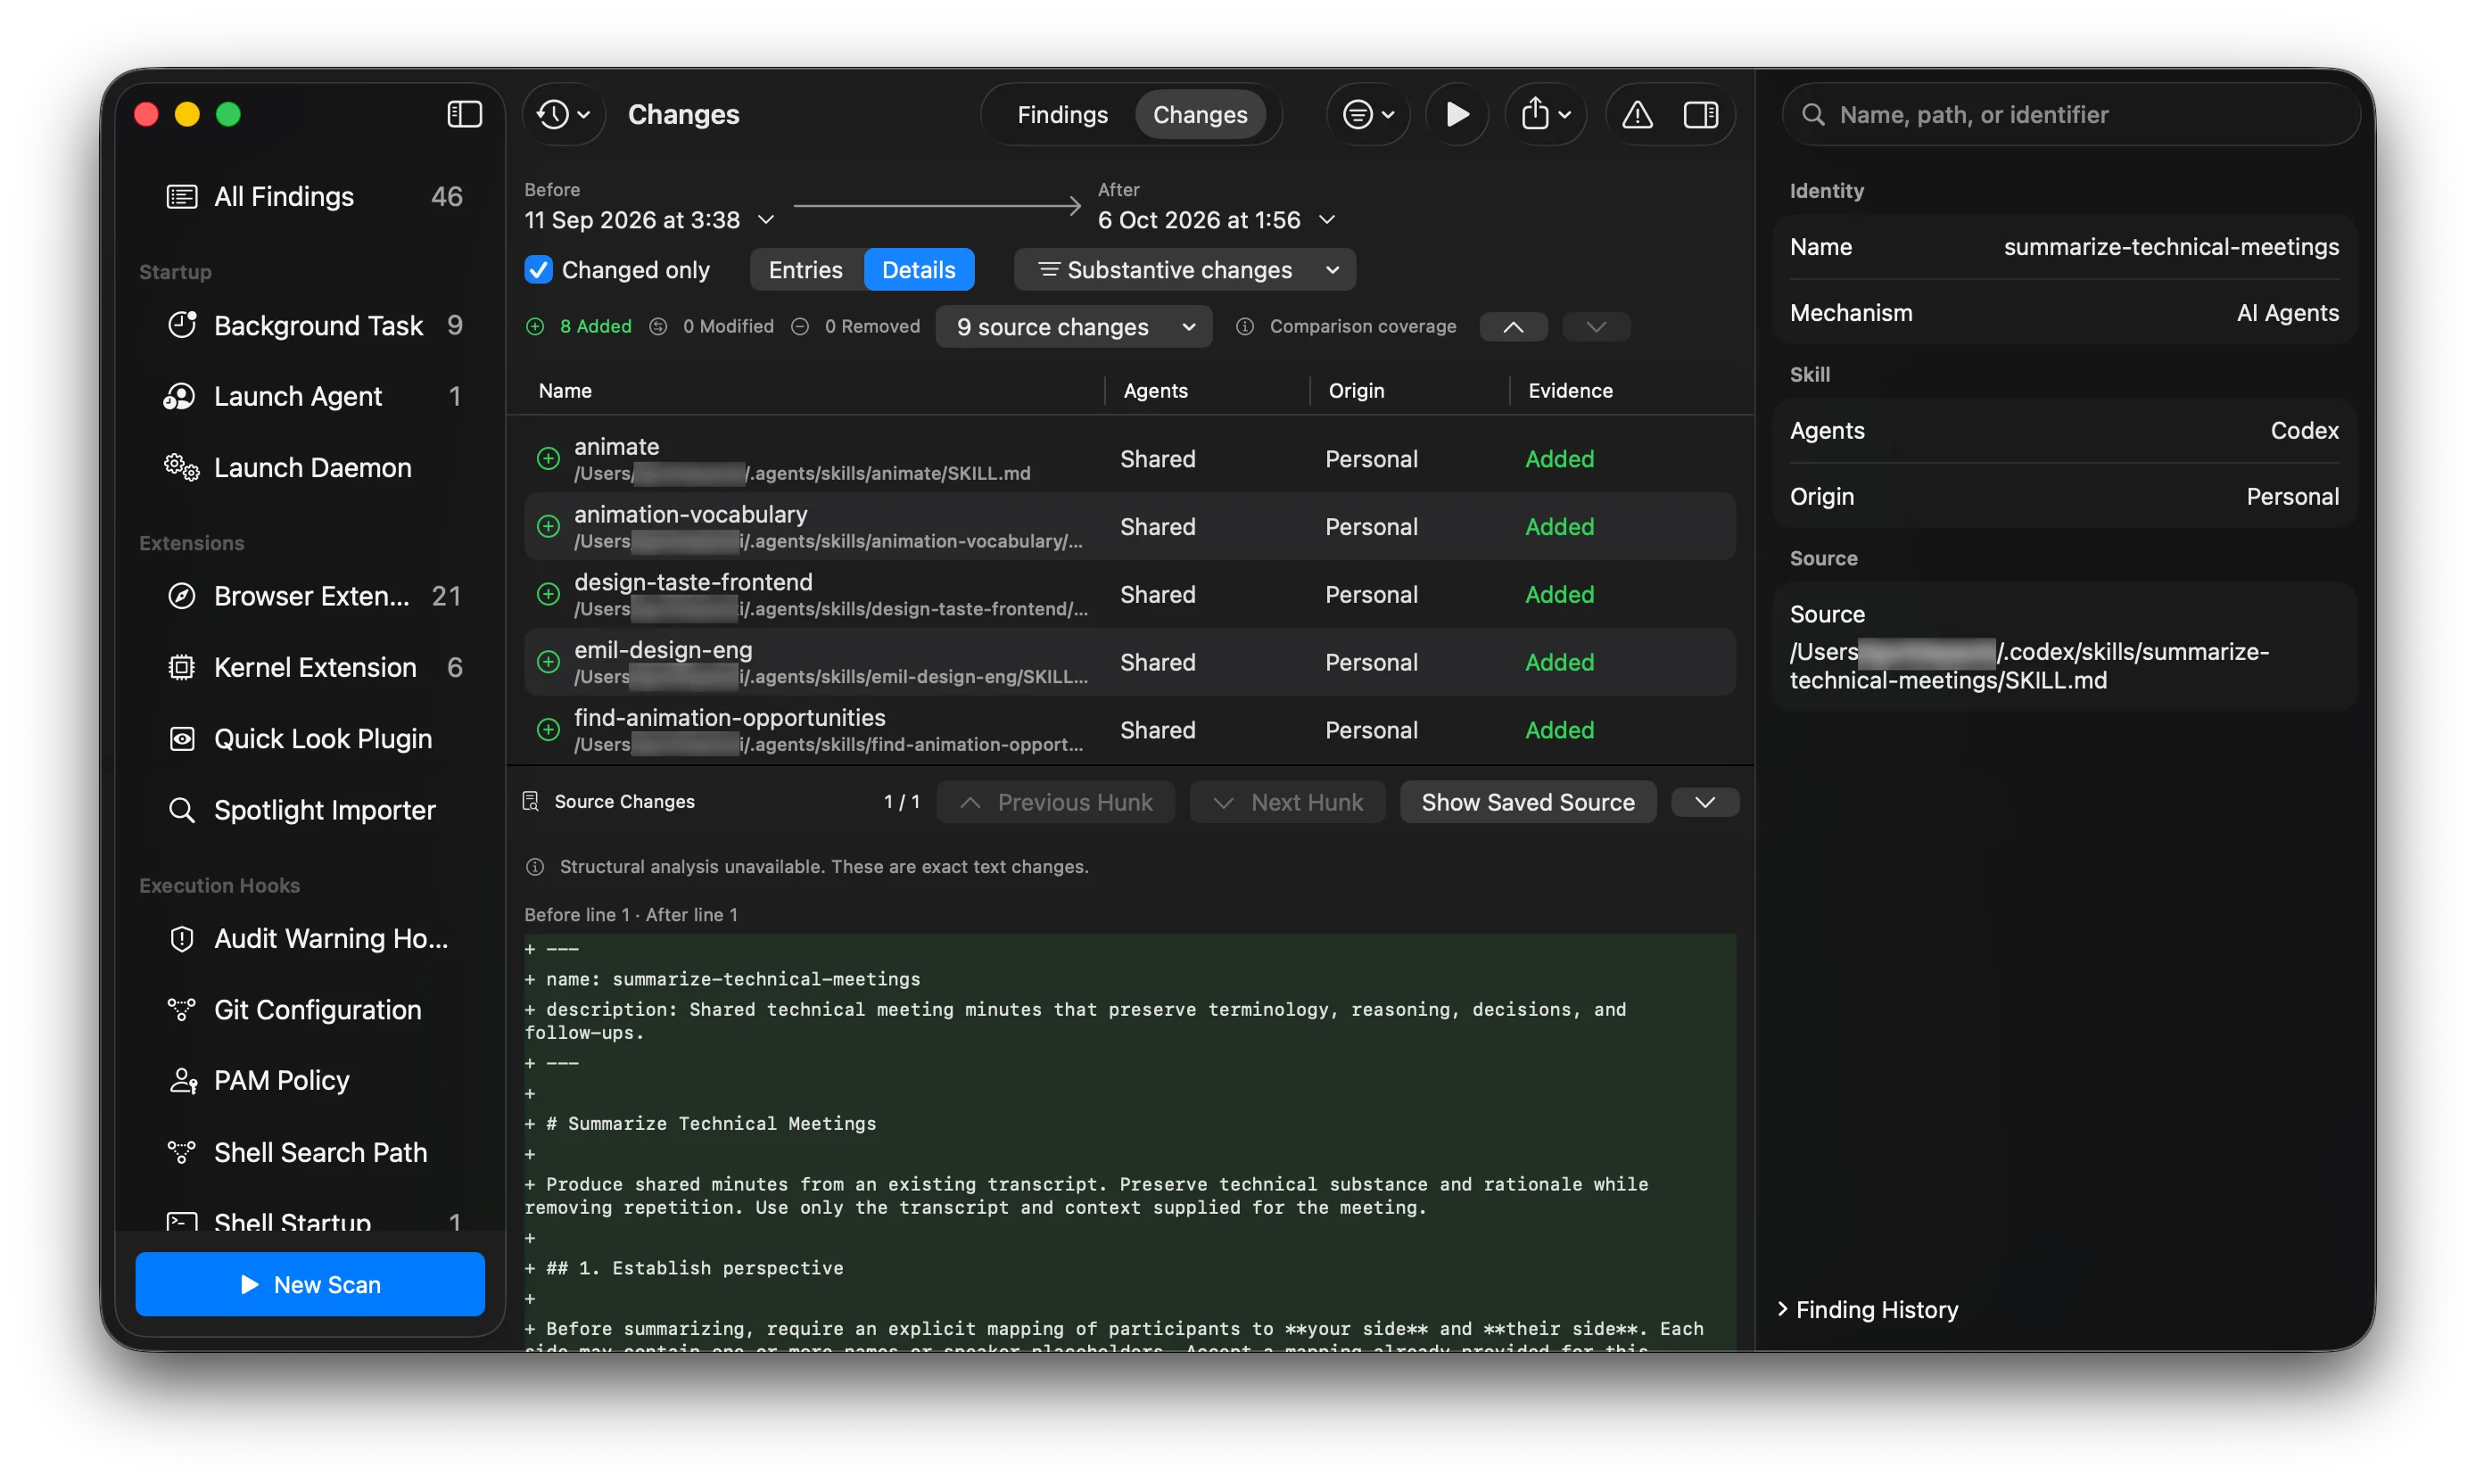The width and height of the screenshot is (2476, 1484).
Task: Switch to the Entries view
Action: (x=805, y=269)
